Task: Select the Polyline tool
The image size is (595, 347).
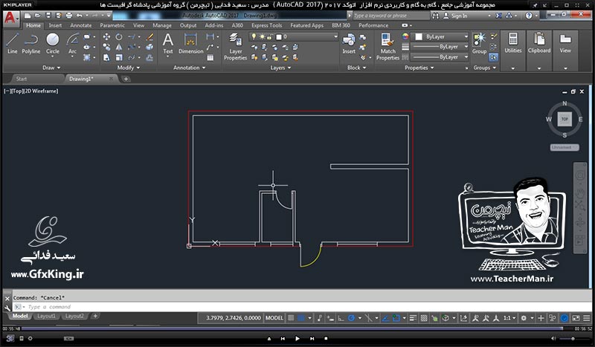Action: point(30,43)
